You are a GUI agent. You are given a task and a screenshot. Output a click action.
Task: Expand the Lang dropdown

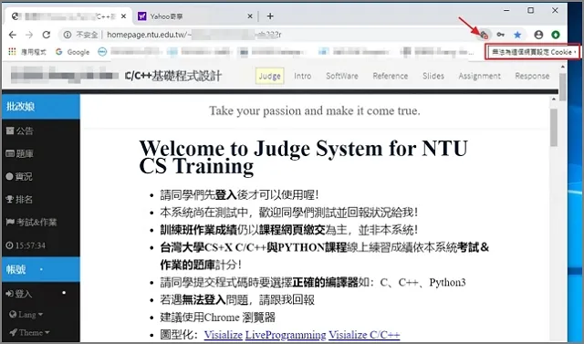tap(26, 315)
